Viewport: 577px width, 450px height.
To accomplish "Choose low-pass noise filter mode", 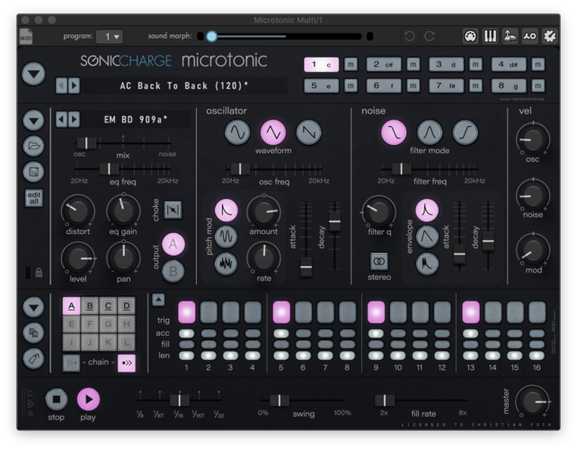I will pyautogui.click(x=394, y=132).
